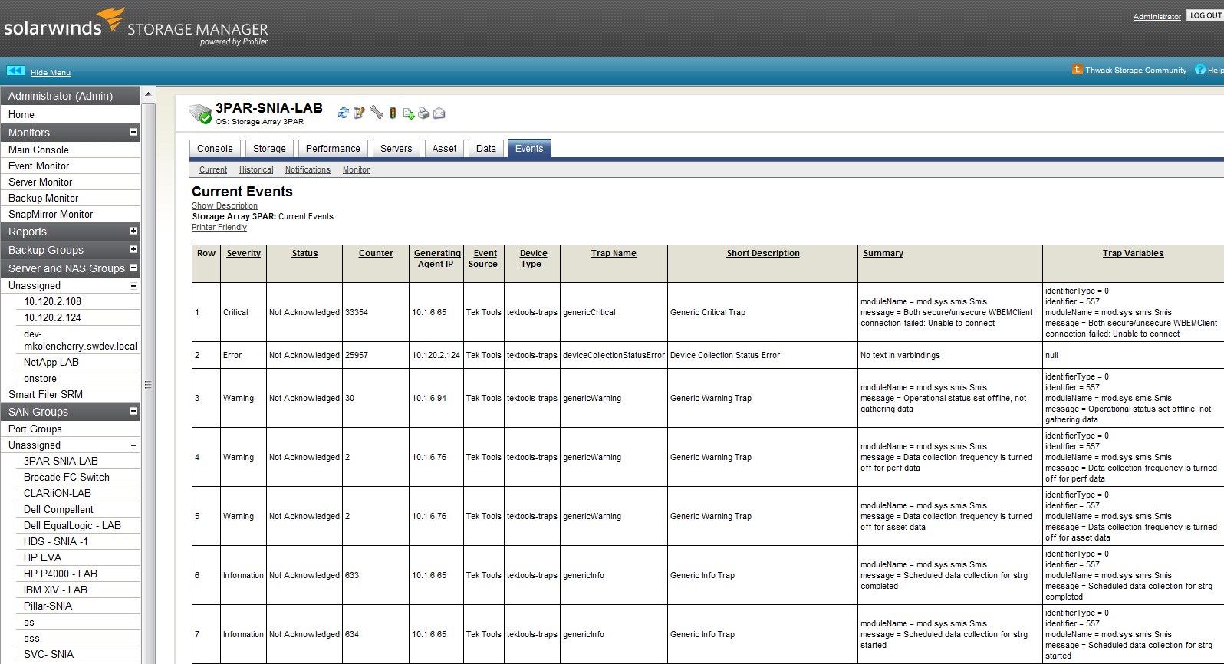Click the 3PAR storage array status icon
This screenshot has width=1224, height=664.
pyautogui.click(x=200, y=113)
